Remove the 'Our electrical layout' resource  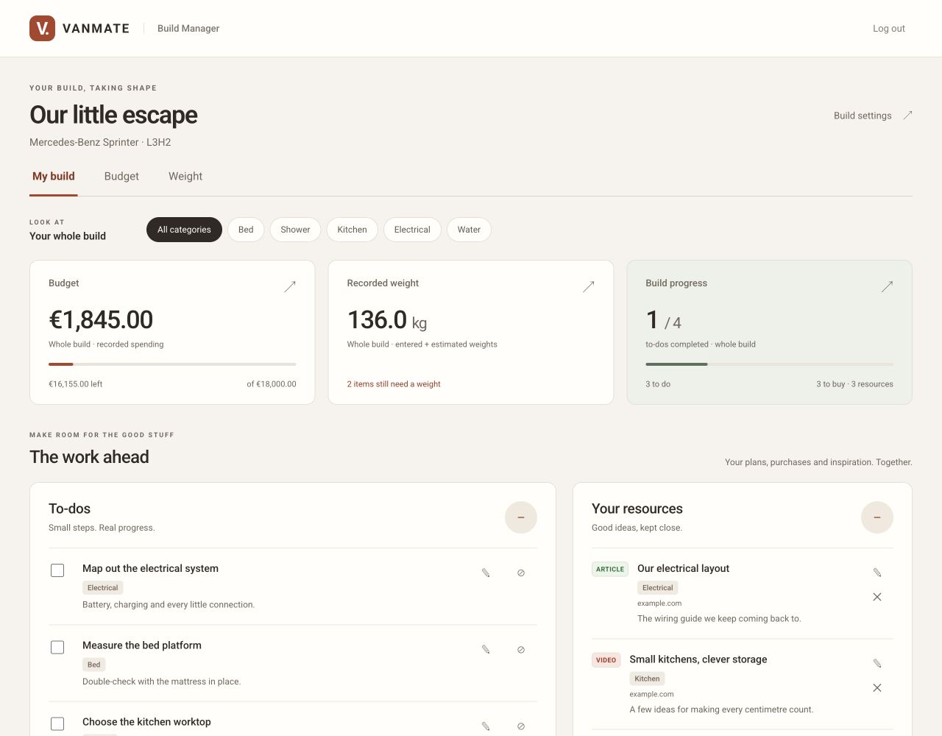tap(877, 597)
